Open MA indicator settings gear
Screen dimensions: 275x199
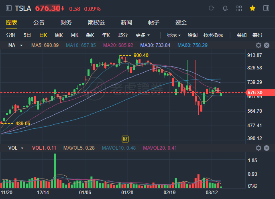(258, 45)
